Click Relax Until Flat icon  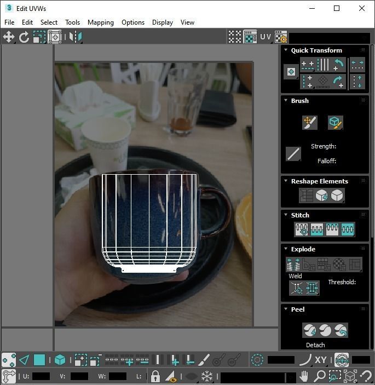(321, 196)
